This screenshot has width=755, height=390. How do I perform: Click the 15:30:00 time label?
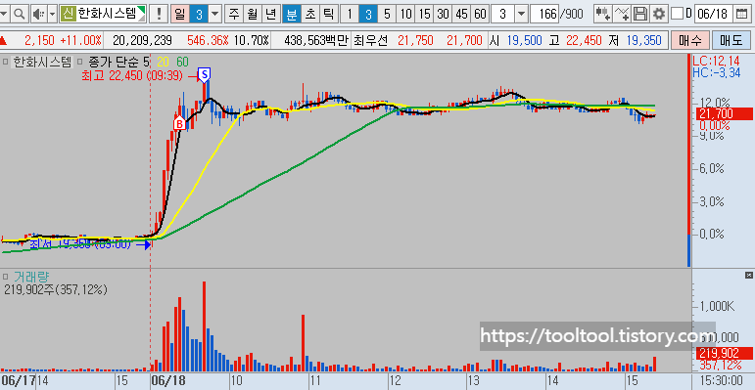(721, 380)
